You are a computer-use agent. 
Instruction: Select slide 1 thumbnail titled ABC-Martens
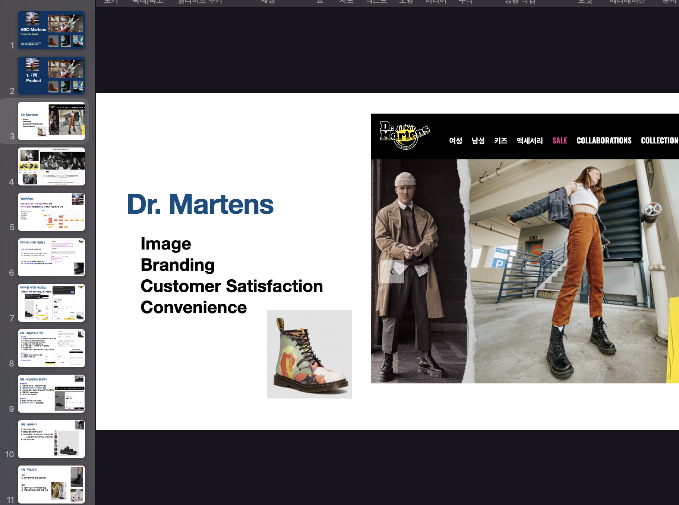[51, 30]
